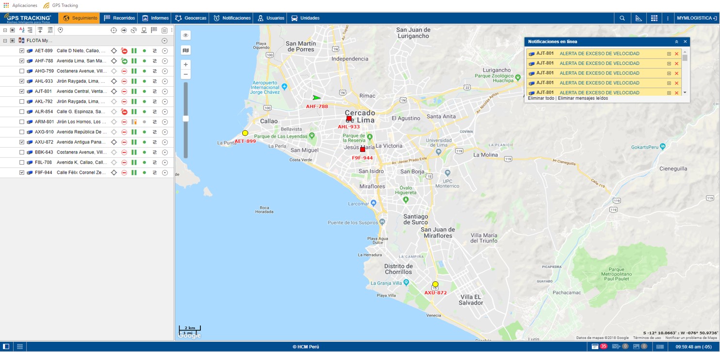The height and width of the screenshot is (352, 720).
Task: Open the search tool in top bar
Action: [x=622, y=18]
